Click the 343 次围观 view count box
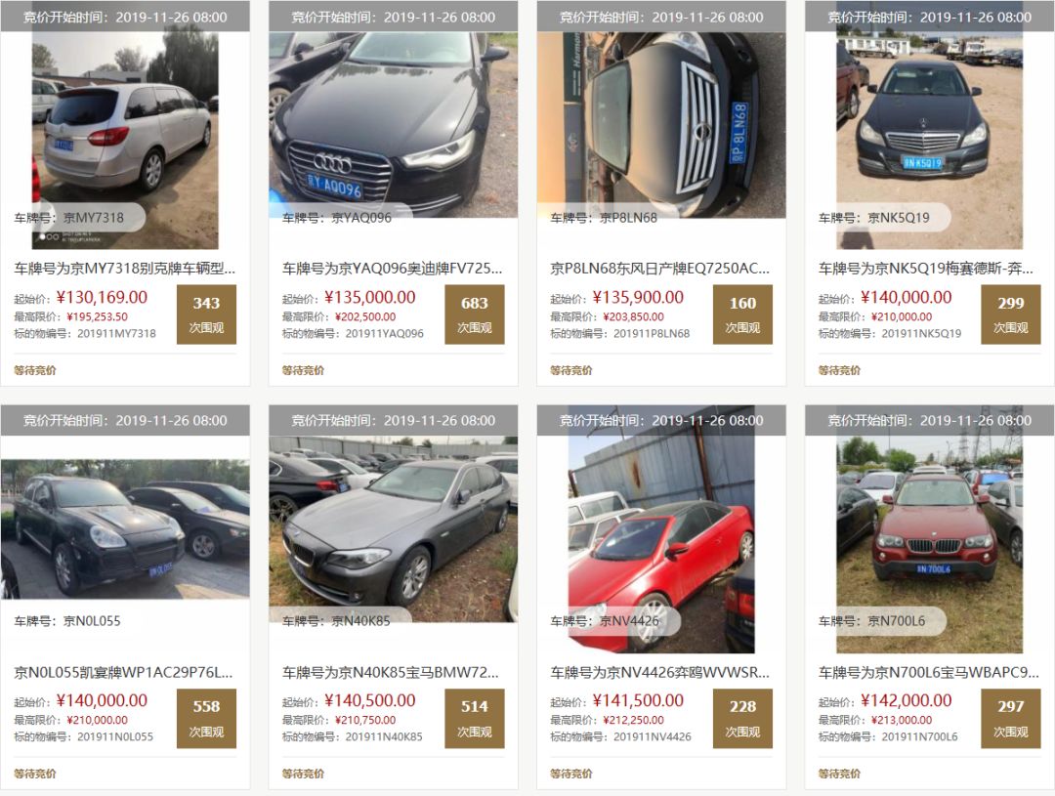Viewport: 1055px width, 796px height. (206, 314)
